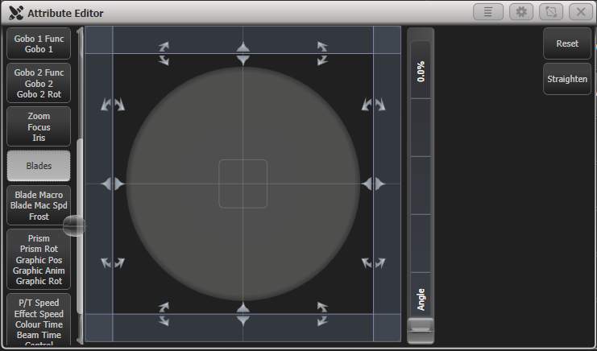Open the window menu hamburger icon

(488, 12)
